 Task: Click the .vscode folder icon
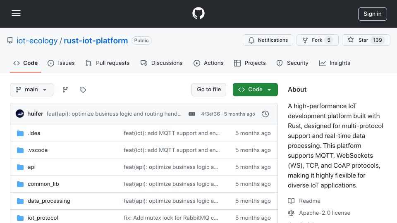[x=20, y=150]
